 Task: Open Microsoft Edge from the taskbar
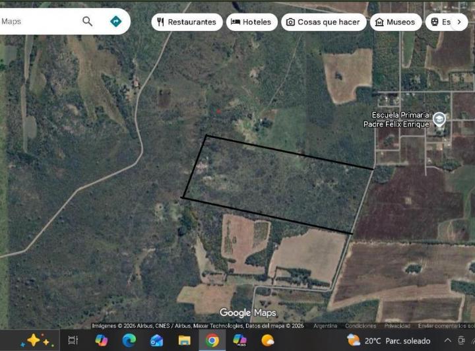tap(129, 340)
